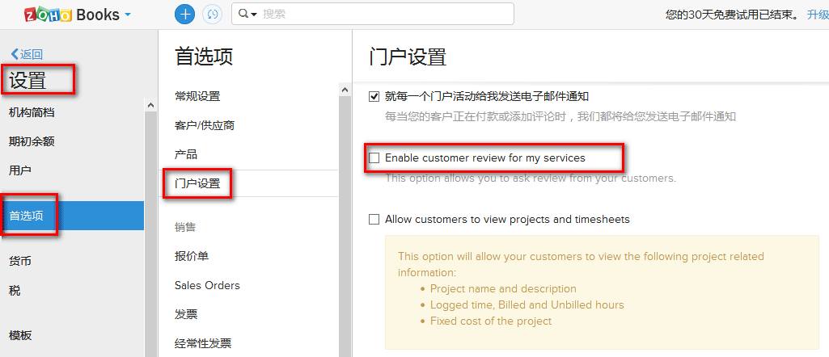Open 发票 preferences

tap(186, 314)
